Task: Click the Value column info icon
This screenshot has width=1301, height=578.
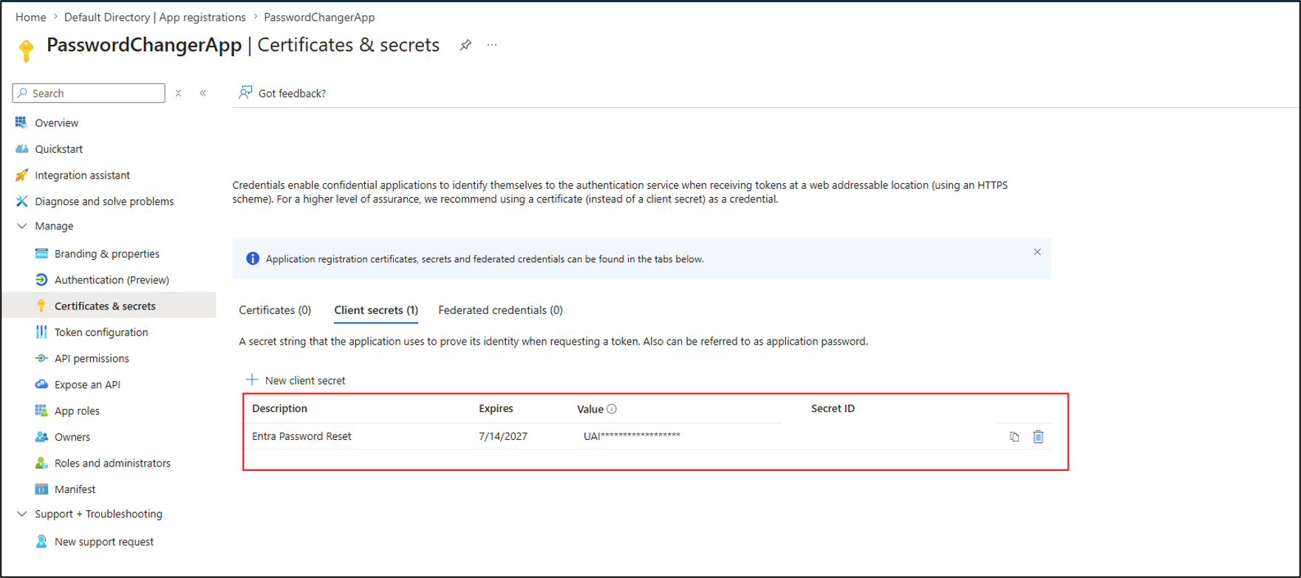Action: pyautogui.click(x=612, y=409)
